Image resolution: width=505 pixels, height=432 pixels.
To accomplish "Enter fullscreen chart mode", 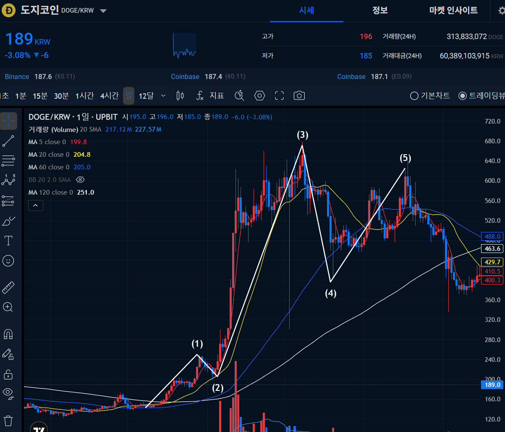I will click(x=279, y=96).
